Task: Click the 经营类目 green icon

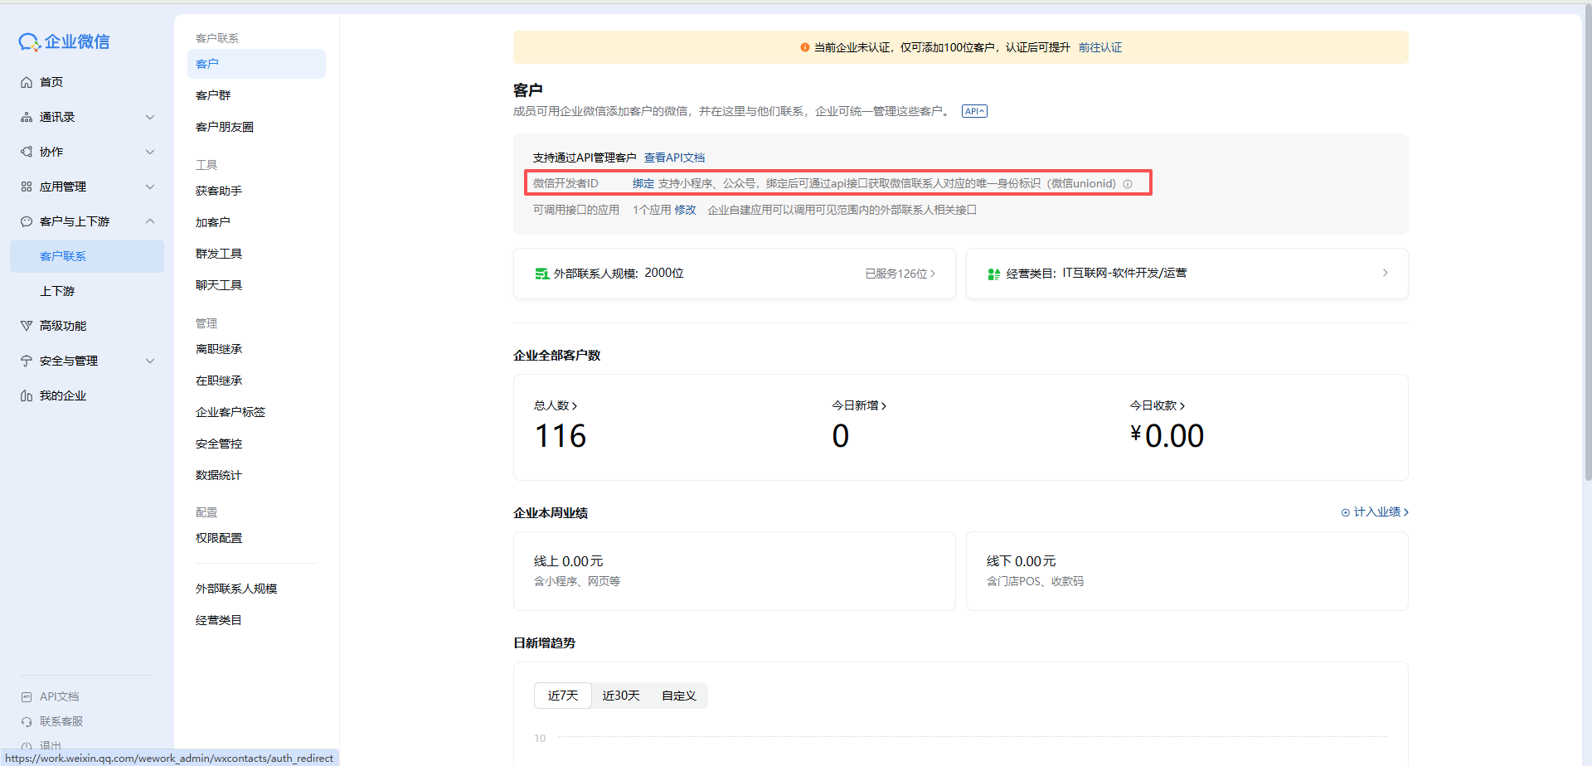Action: point(993,274)
